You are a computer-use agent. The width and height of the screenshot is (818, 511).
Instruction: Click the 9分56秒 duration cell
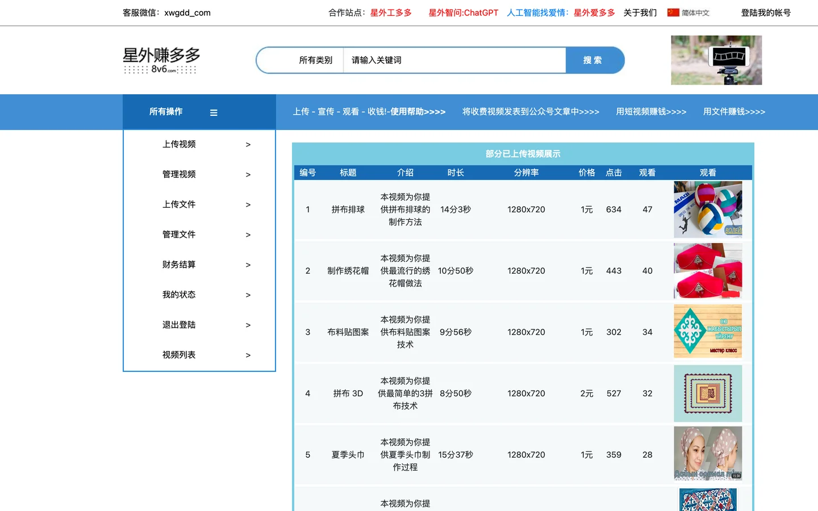pyautogui.click(x=456, y=332)
